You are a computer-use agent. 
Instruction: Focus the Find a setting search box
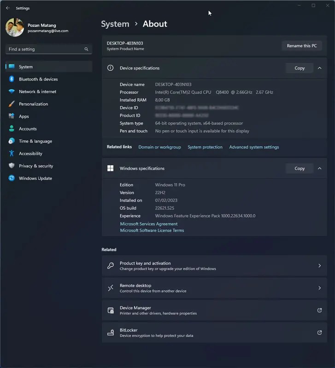click(49, 49)
